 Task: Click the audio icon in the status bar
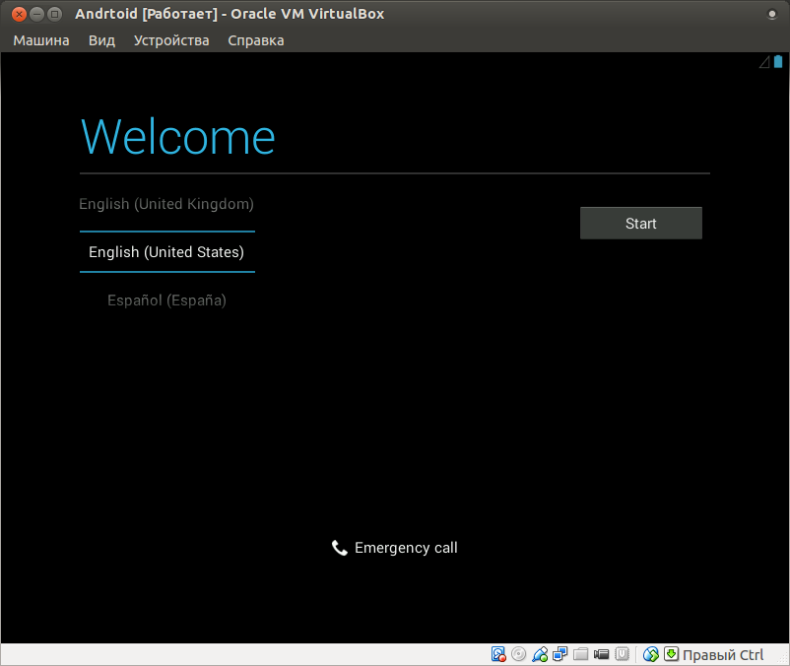[540, 654]
